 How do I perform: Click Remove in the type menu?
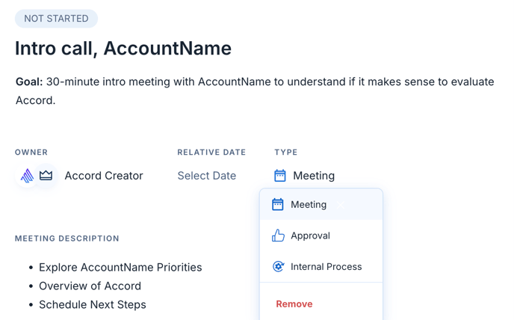[x=294, y=304]
